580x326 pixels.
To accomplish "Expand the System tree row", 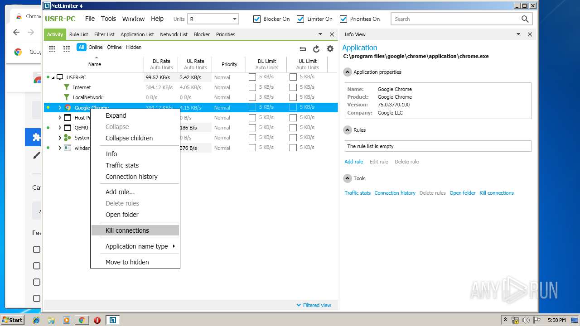I will [60, 138].
